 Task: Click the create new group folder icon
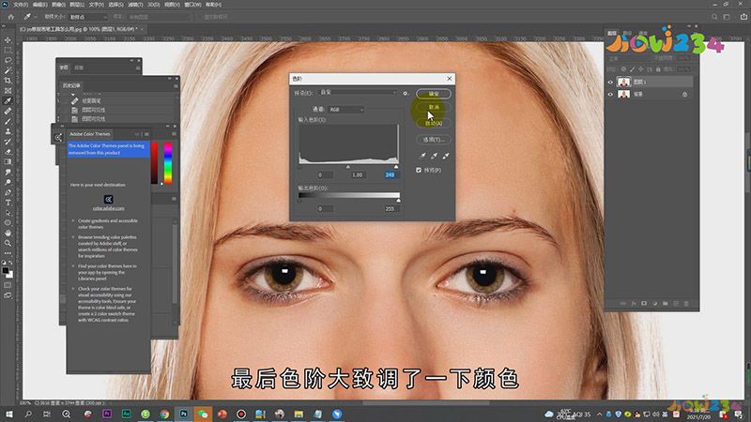tap(665, 303)
